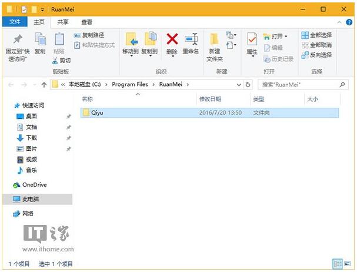Click Edit (编辑) in ribbon
Image resolution: width=357 pixels, height=272 pixels.
[x=273, y=48]
